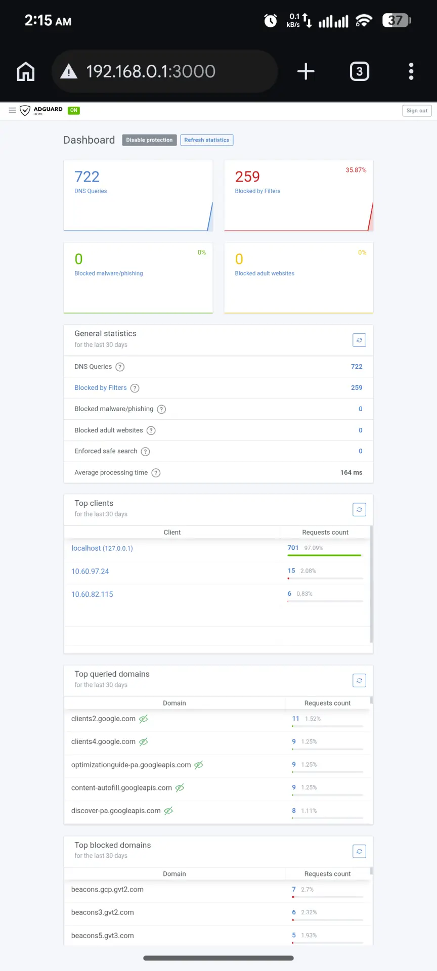Open a new browser tab with plus icon
Viewport: 437px width, 971px height.
(305, 71)
